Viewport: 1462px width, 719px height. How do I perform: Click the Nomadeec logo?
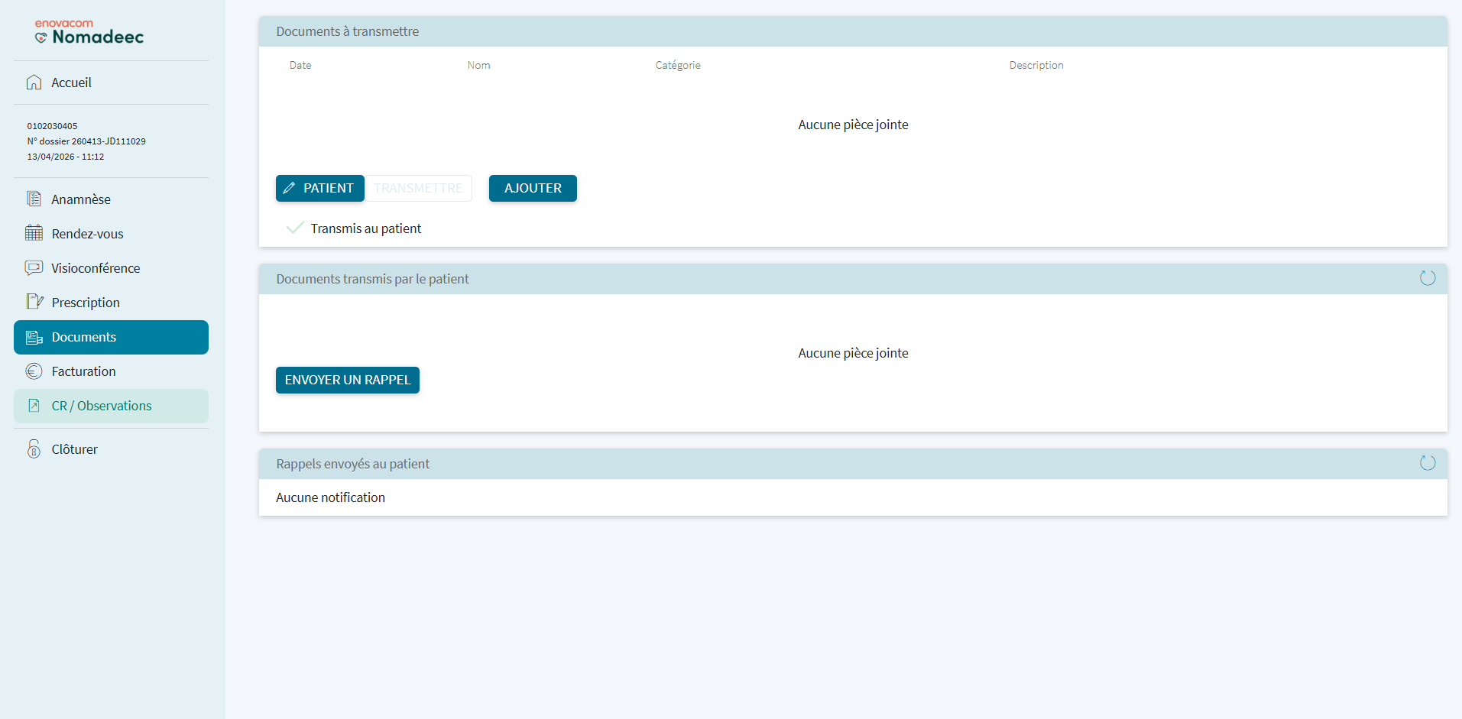89,31
